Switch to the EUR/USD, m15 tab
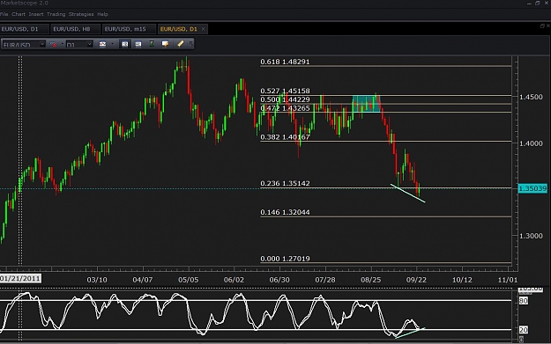 tap(129, 29)
